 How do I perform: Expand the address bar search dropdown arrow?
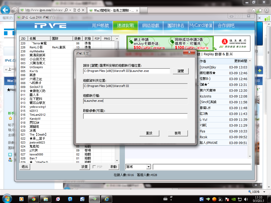70,10
